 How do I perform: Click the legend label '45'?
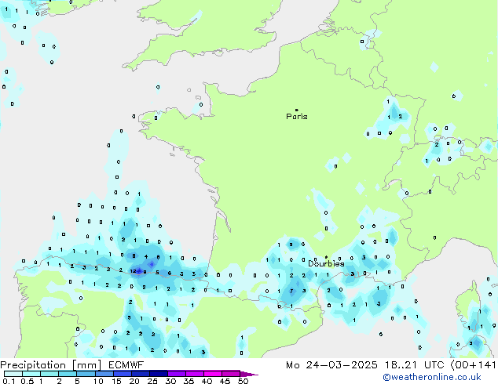click(225, 381)
